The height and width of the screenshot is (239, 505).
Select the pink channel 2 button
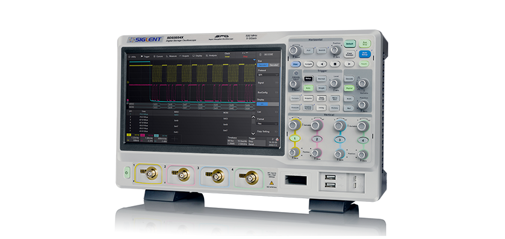pyautogui.click(x=317, y=139)
